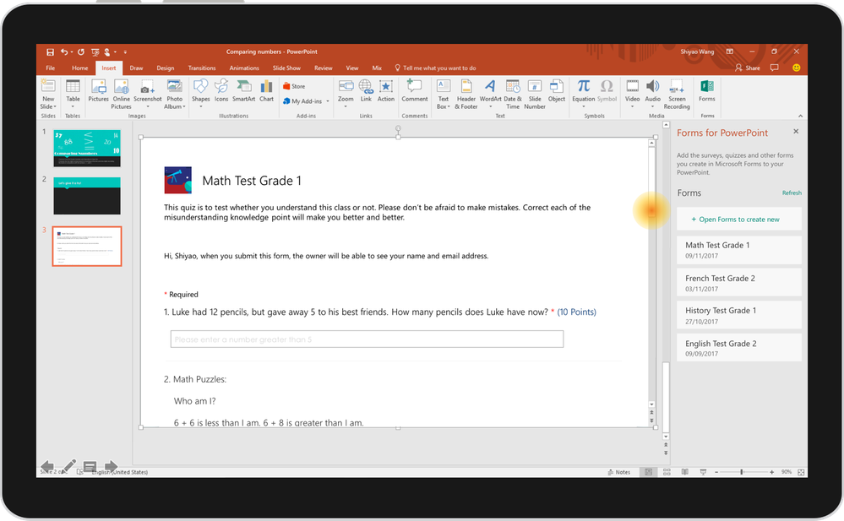The height and width of the screenshot is (521, 844).
Task: Expand the Audio dropdown
Action: coord(653,106)
